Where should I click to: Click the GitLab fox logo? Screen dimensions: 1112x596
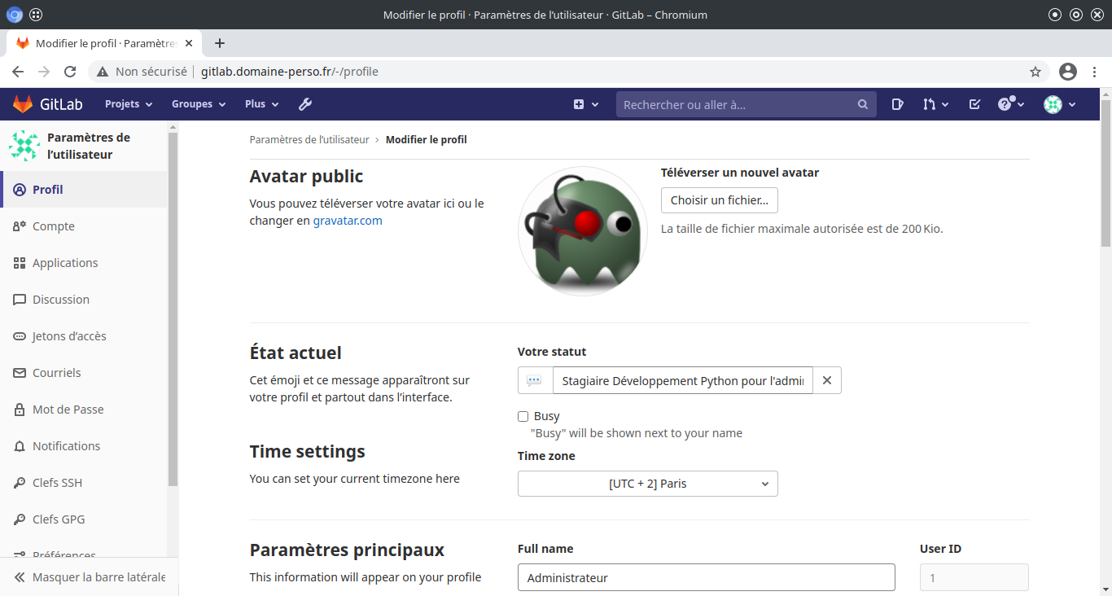tap(23, 104)
